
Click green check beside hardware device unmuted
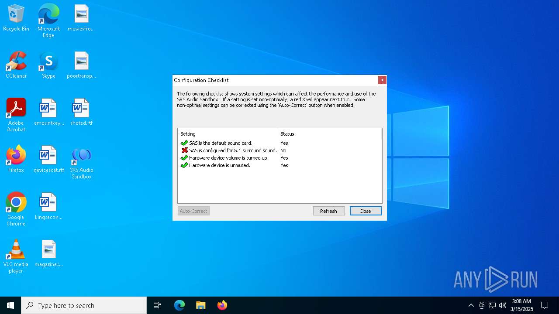184,165
